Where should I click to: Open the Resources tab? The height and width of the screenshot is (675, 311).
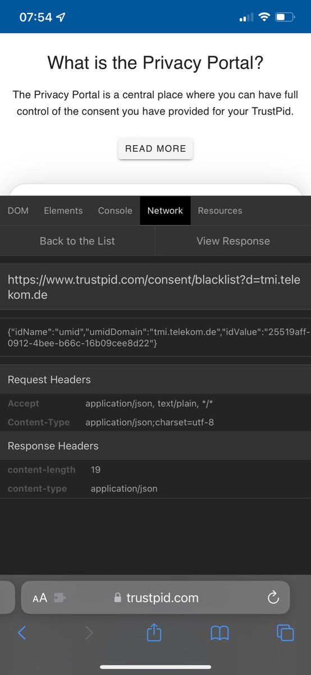[220, 210]
